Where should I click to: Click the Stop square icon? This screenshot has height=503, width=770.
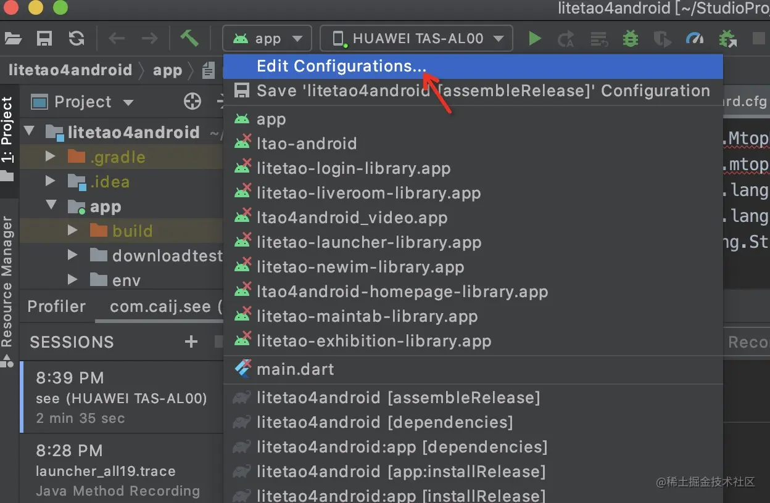point(758,39)
